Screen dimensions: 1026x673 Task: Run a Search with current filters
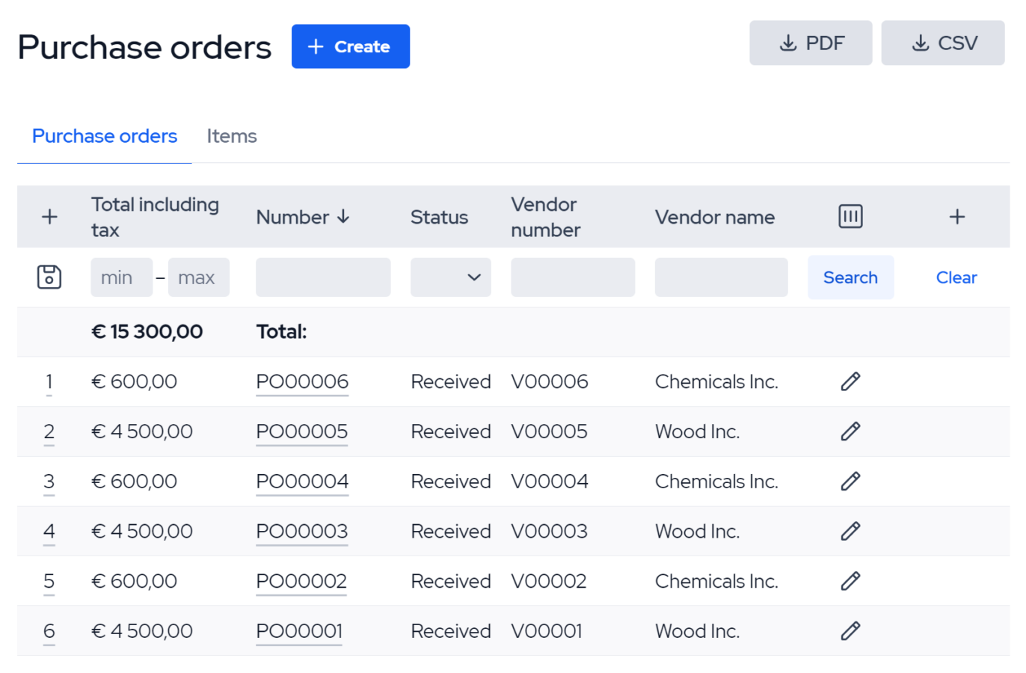tap(850, 277)
